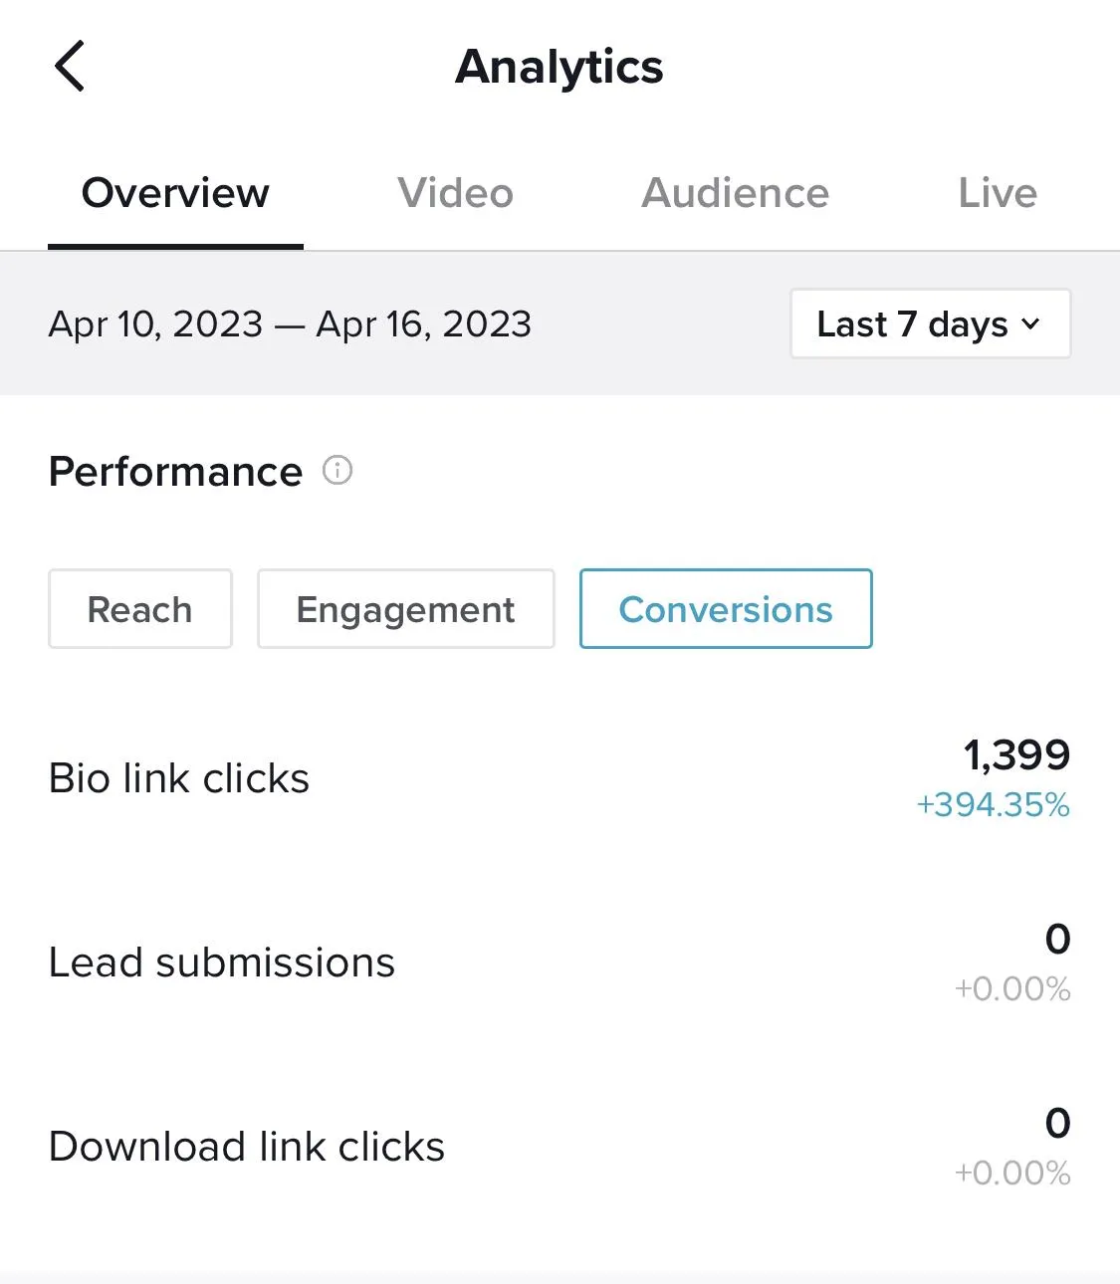Tap the back arrow icon
Image resolution: width=1120 pixels, height=1284 pixels.
click(x=70, y=67)
